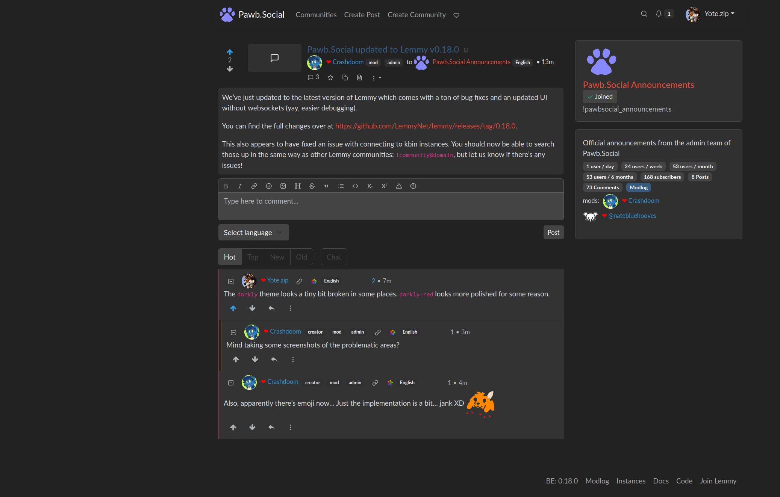Open more options on Yote.zip's comment
This screenshot has width=780, height=497.
pyautogui.click(x=290, y=308)
